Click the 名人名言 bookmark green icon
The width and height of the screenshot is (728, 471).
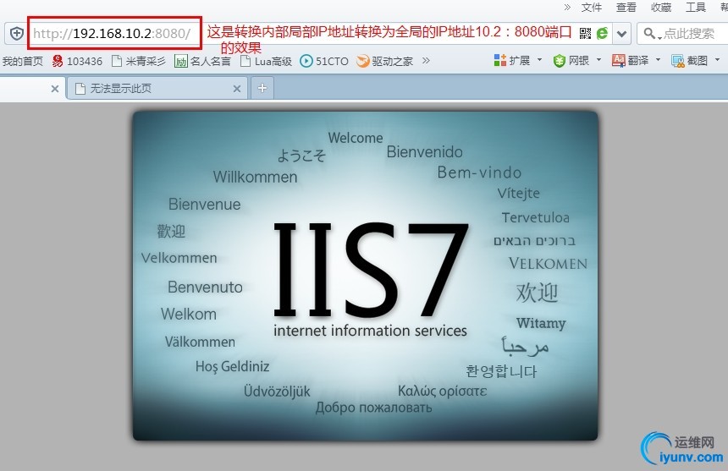180,61
